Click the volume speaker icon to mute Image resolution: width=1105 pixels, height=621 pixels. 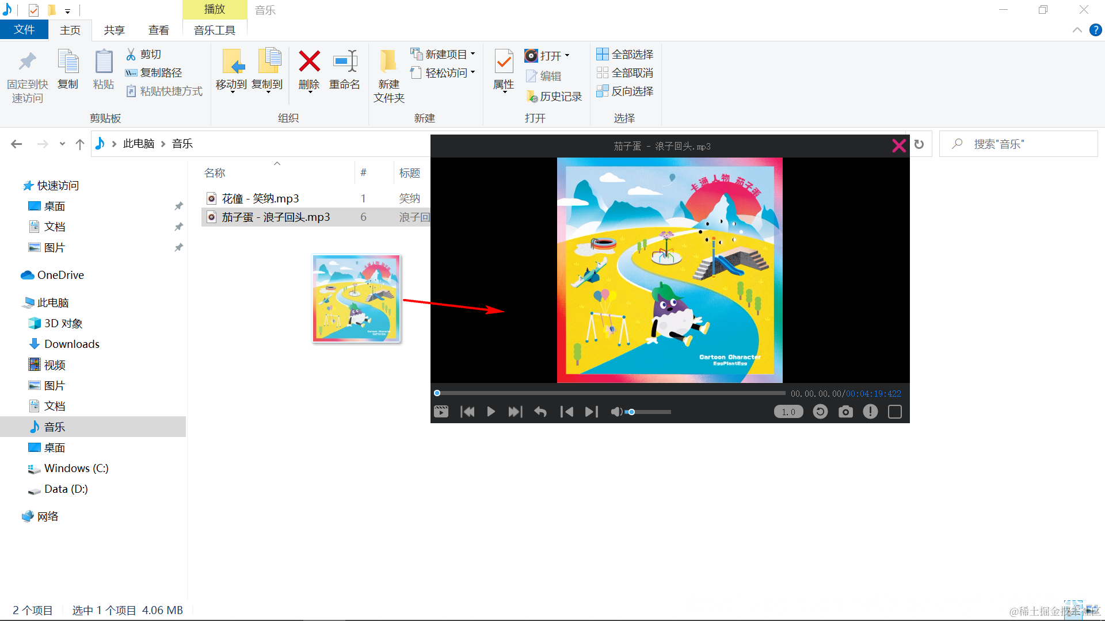(616, 412)
